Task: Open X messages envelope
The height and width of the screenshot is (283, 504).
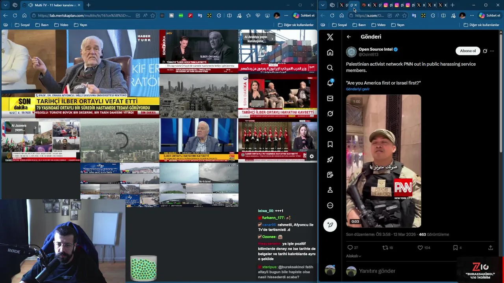Action: [330, 98]
